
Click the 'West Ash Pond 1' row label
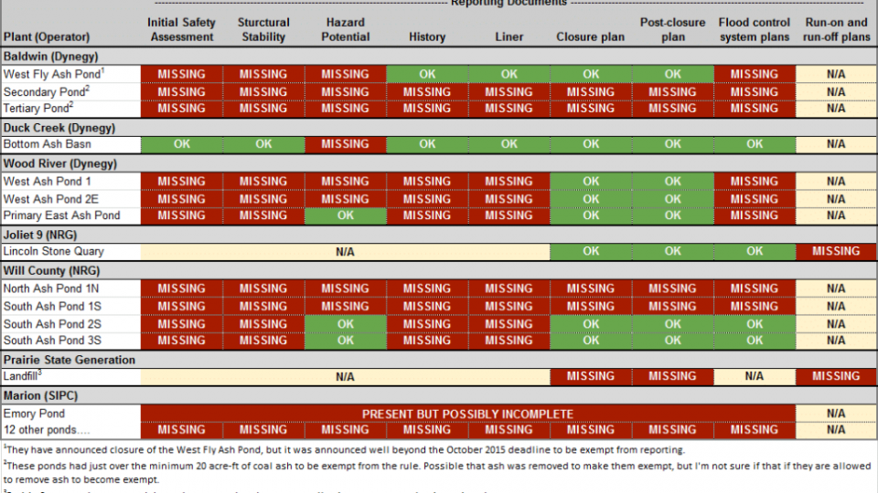click(47, 182)
